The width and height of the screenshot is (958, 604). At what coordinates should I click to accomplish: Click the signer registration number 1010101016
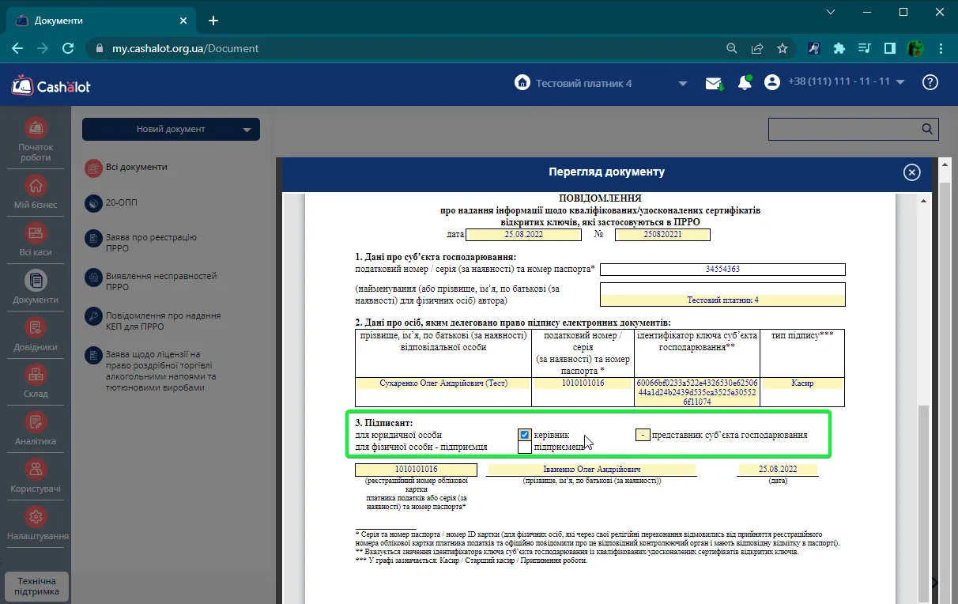point(416,470)
